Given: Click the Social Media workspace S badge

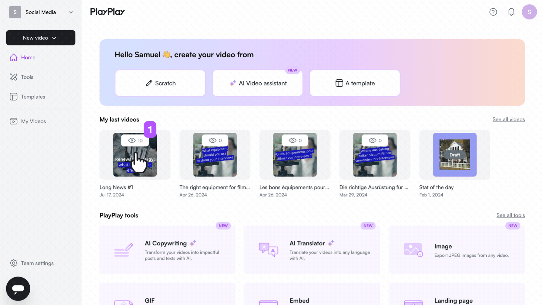Looking at the screenshot, I should point(15,12).
